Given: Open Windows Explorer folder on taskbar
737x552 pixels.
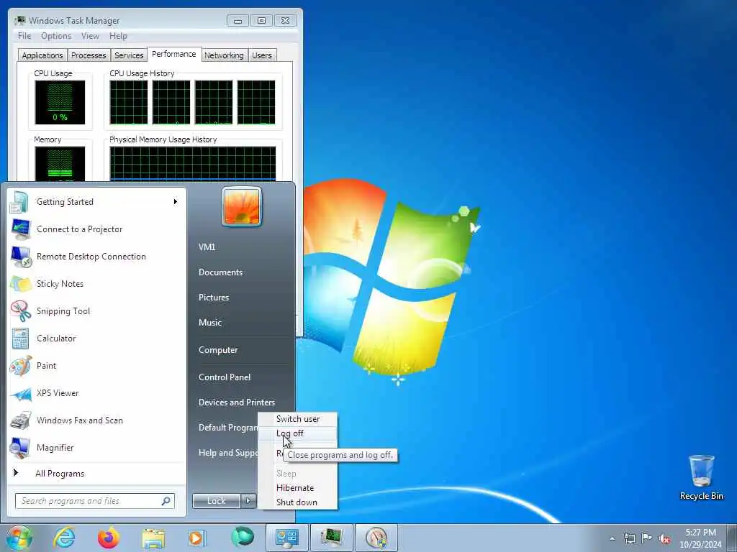Looking at the screenshot, I should pyautogui.click(x=153, y=538).
